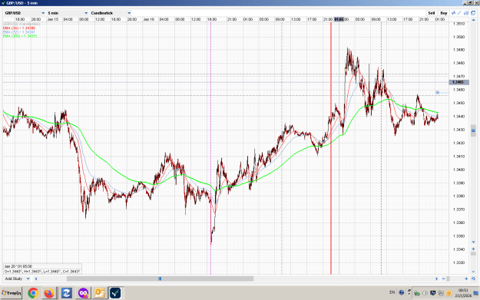This screenshot has height=300, width=480.
Task: Click the GBP/USD (Candlestick) legend label
Action: 22,24
